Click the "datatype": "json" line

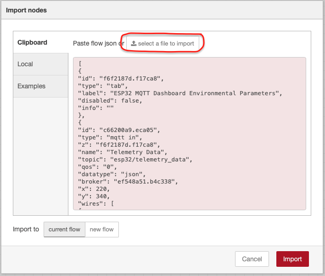pos(112,174)
